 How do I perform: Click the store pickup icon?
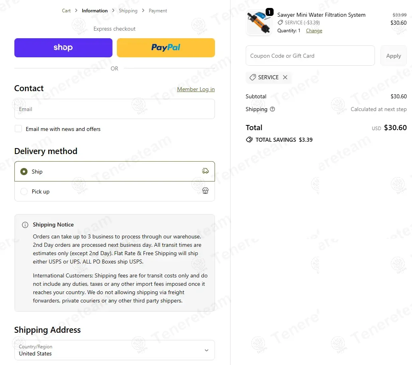(205, 191)
